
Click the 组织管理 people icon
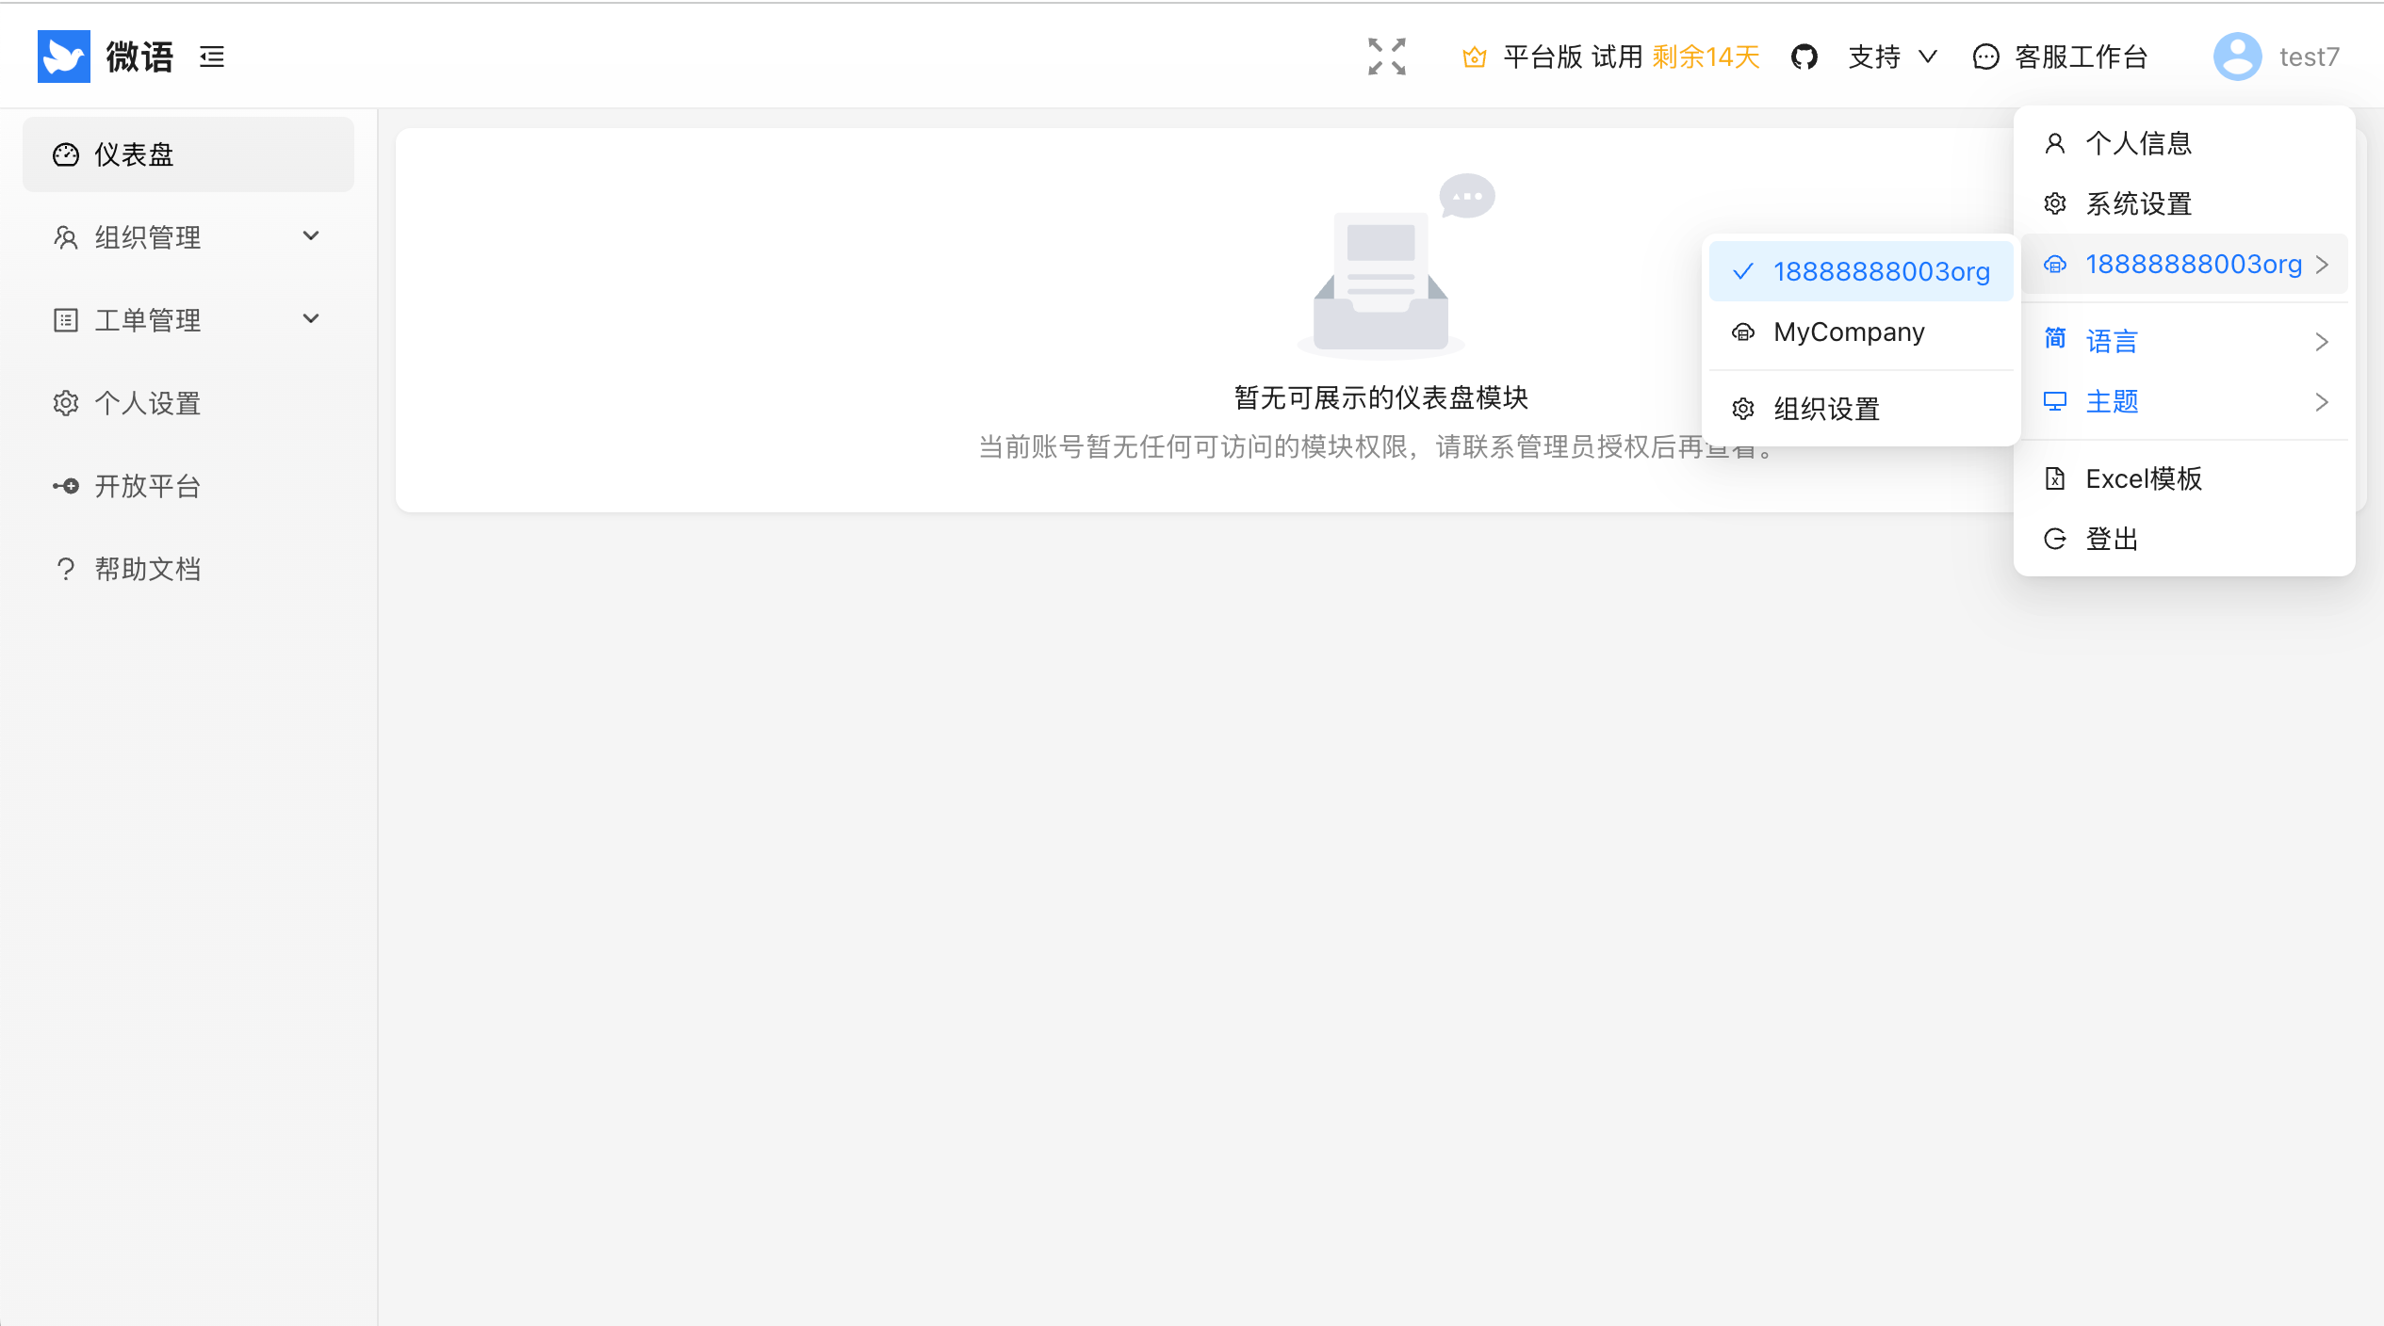point(66,237)
